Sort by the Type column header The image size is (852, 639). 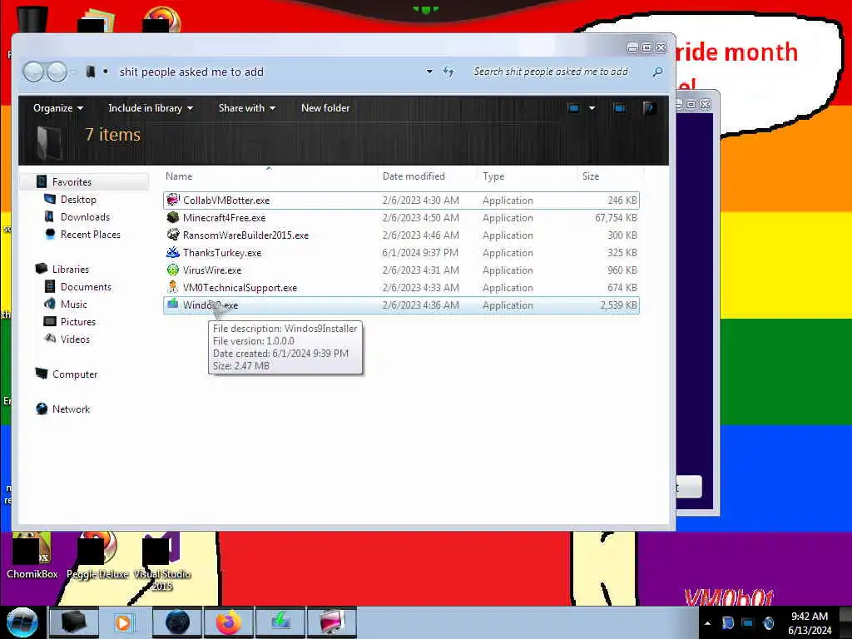pyautogui.click(x=526, y=176)
